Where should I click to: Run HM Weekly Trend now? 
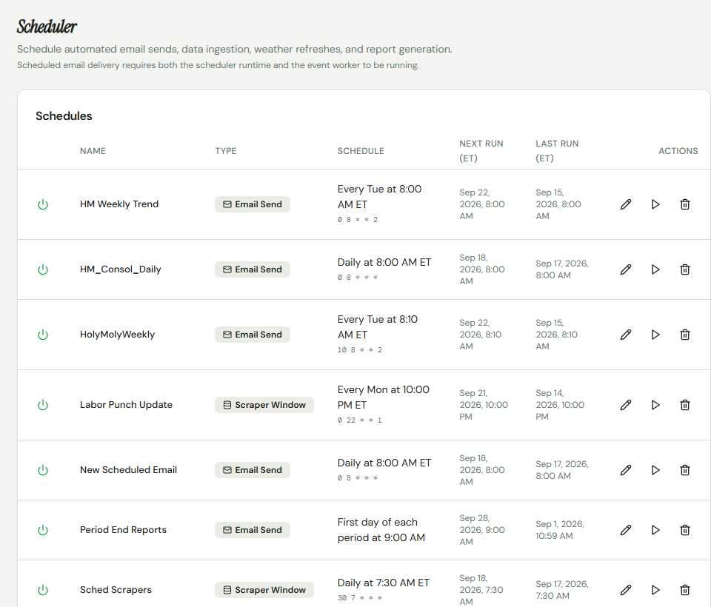[655, 204]
